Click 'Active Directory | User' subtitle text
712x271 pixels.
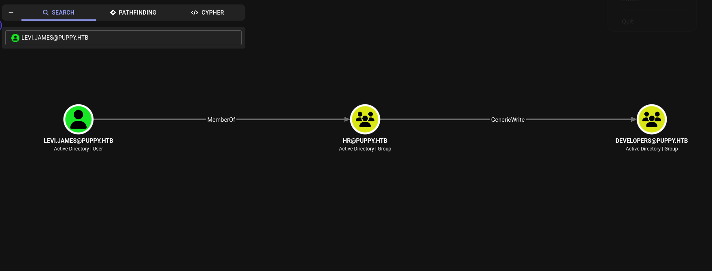click(79, 149)
